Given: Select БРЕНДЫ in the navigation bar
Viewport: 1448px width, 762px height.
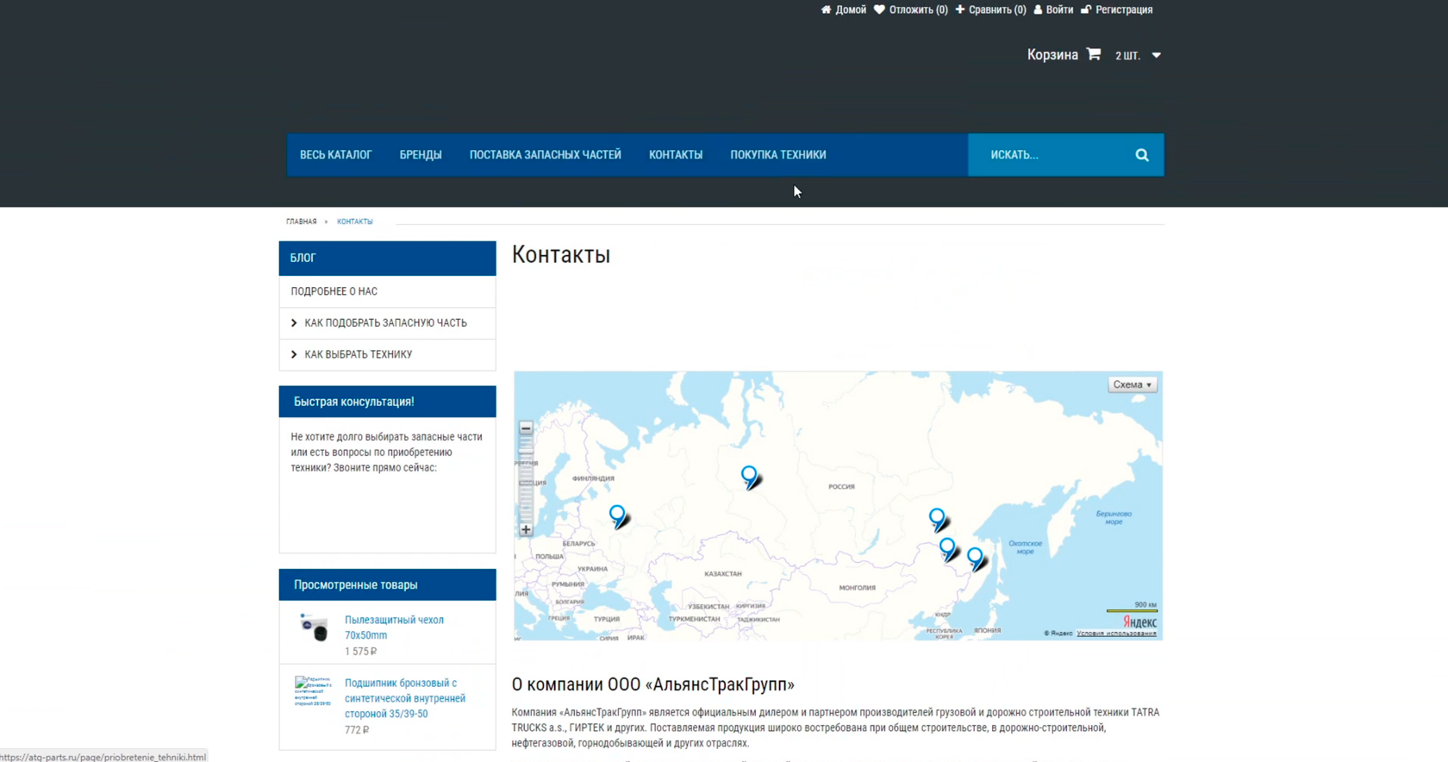Looking at the screenshot, I should click(421, 155).
